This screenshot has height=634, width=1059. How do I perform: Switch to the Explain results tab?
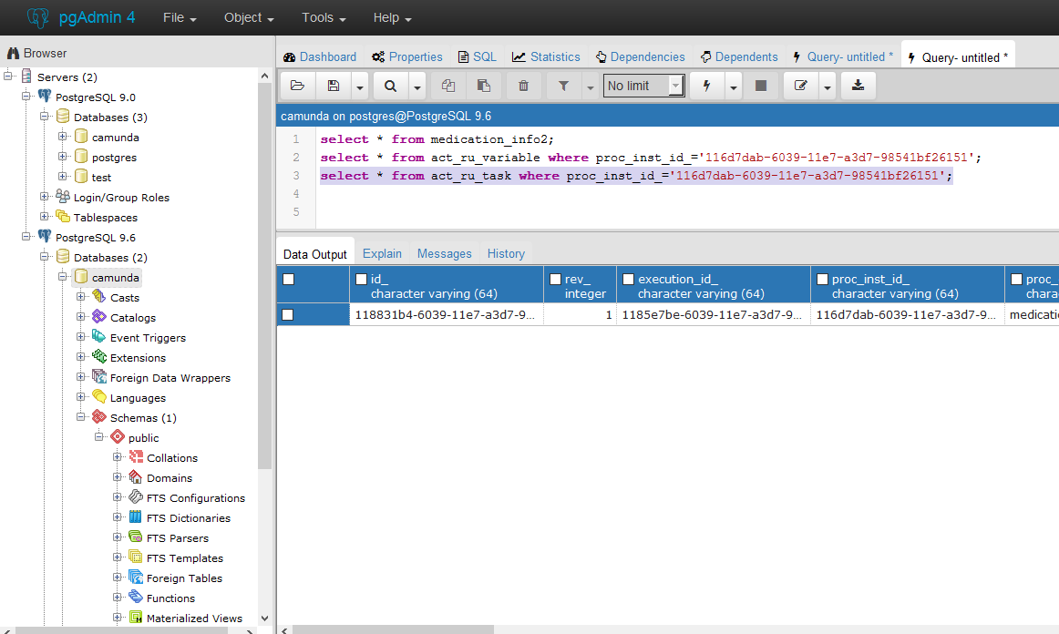(x=382, y=253)
